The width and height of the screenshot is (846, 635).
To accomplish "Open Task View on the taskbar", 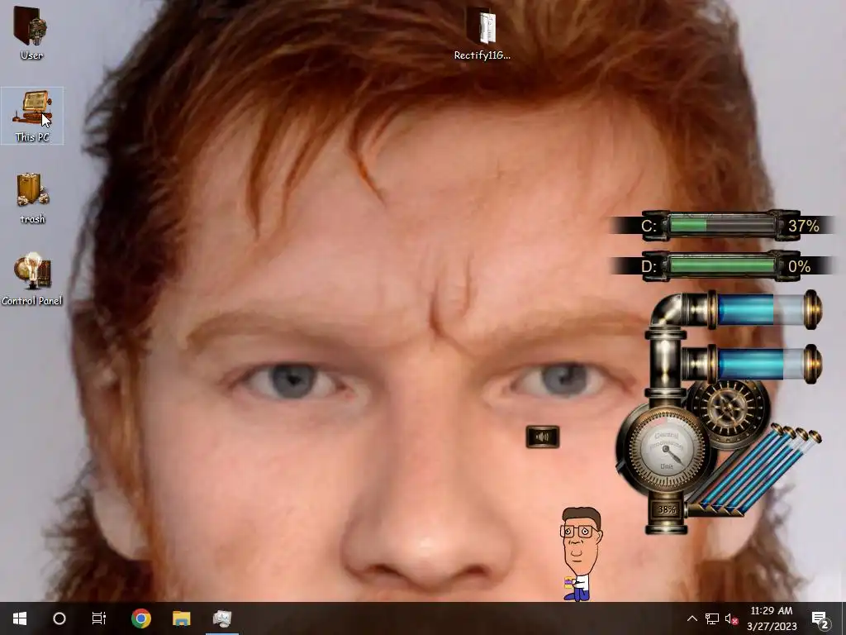I will click(x=99, y=618).
